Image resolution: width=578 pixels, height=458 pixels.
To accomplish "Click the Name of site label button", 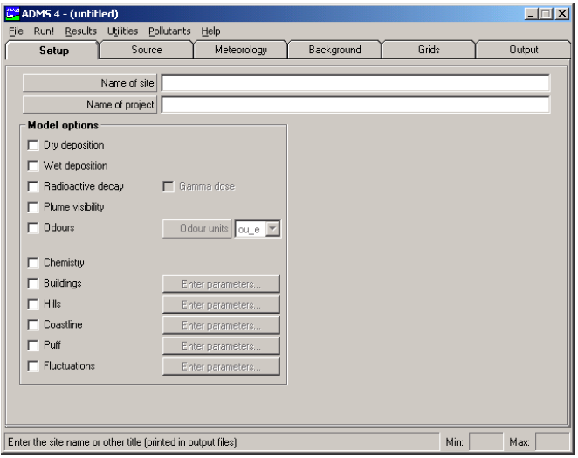I will [x=90, y=83].
